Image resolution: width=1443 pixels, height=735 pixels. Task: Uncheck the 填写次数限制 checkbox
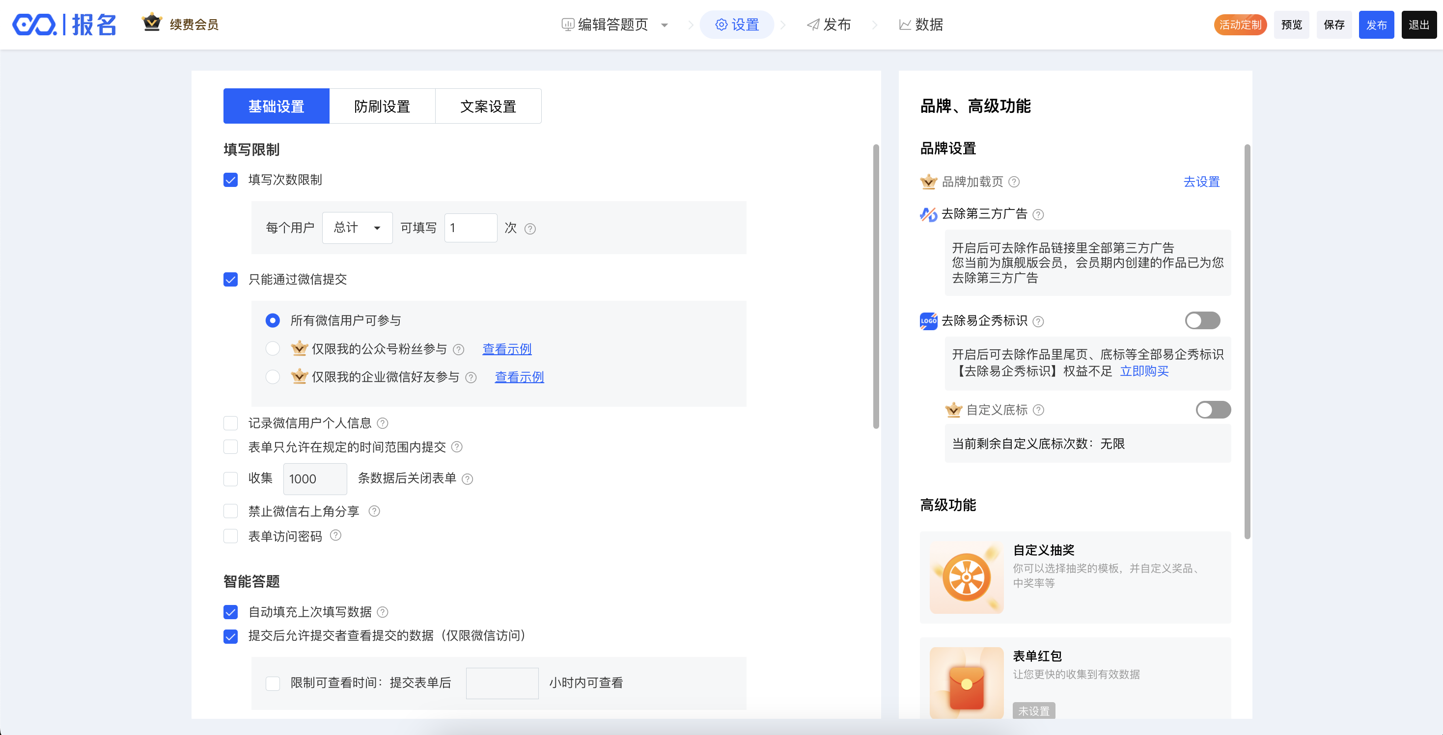tap(231, 180)
